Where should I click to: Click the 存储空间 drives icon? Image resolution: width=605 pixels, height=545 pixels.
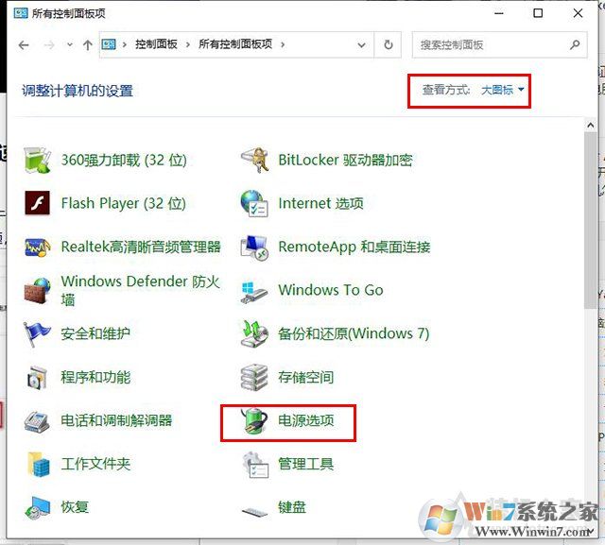254,378
